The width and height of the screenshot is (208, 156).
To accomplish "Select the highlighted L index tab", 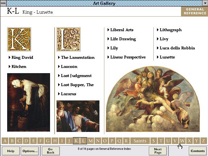I will click(84, 141).
